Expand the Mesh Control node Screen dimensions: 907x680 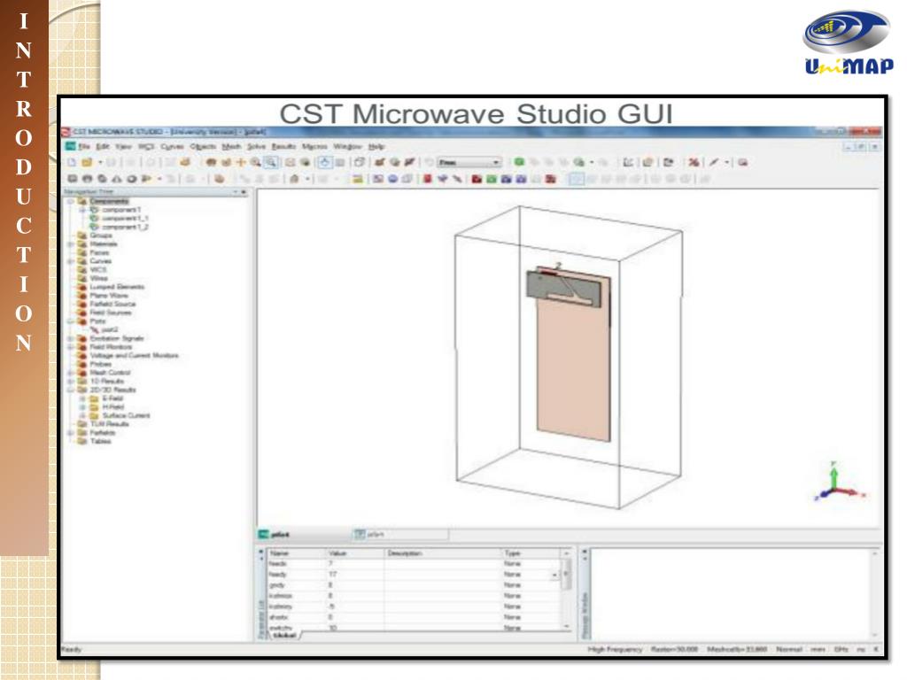pyautogui.click(x=71, y=373)
